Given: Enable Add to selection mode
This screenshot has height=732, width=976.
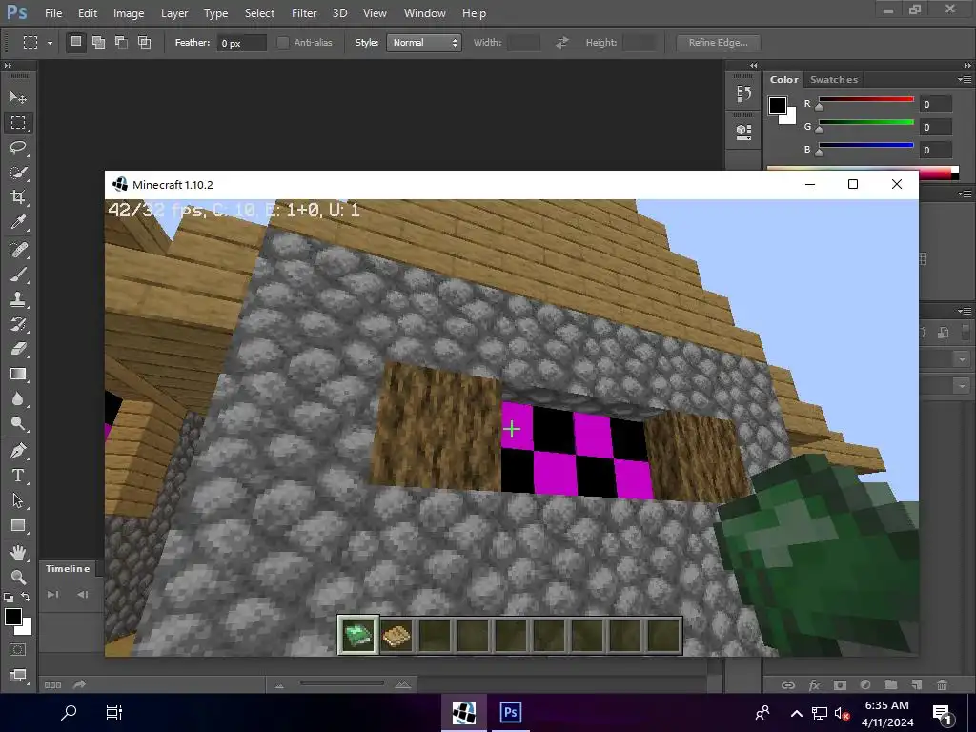Looking at the screenshot, I should (x=98, y=42).
